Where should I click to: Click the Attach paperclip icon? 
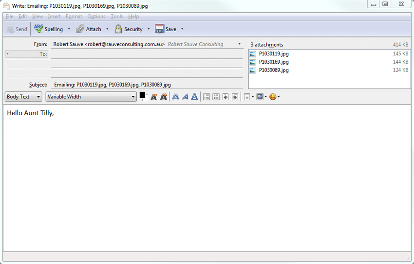coord(80,29)
